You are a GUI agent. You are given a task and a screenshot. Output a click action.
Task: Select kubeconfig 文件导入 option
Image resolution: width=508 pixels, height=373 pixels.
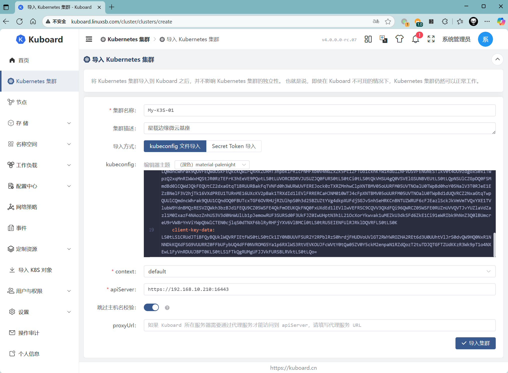point(175,146)
